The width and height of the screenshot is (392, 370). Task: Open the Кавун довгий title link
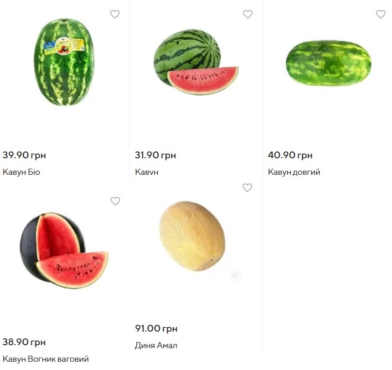(x=294, y=172)
